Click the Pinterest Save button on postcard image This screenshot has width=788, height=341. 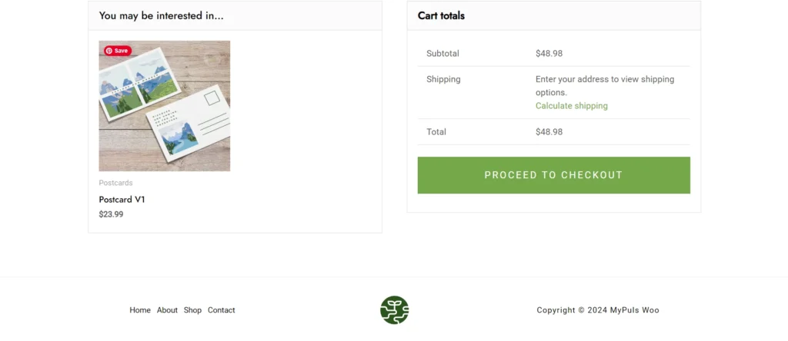point(118,51)
